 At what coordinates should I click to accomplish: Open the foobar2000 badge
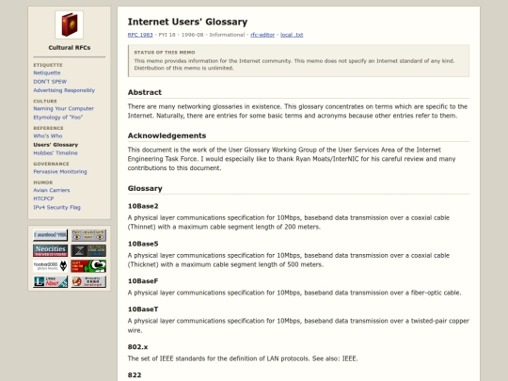50,265
